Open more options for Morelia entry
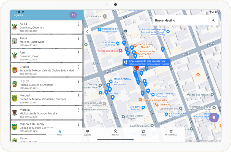 tap(78, 110)
